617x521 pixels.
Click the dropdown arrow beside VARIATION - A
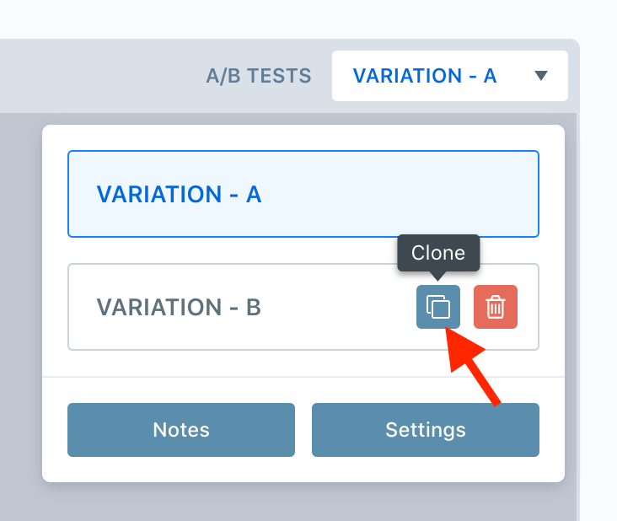pyautogui.click(x=541, y=75)
